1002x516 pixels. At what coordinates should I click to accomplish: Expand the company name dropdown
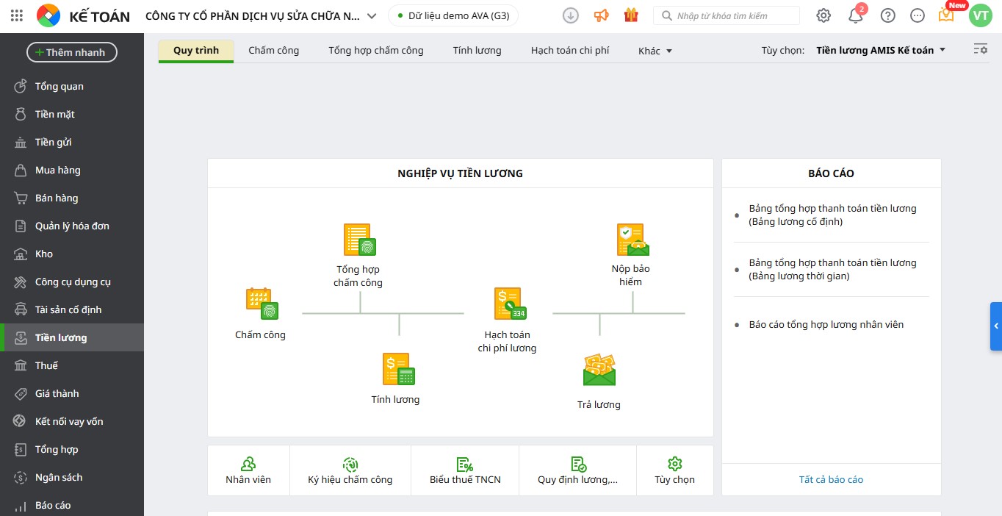[372, 15]
